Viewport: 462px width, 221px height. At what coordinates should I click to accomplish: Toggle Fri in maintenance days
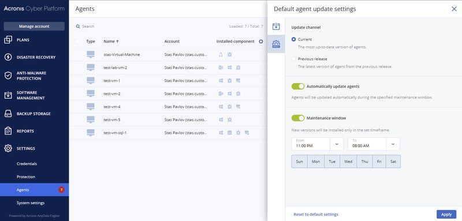coord(379,162)
